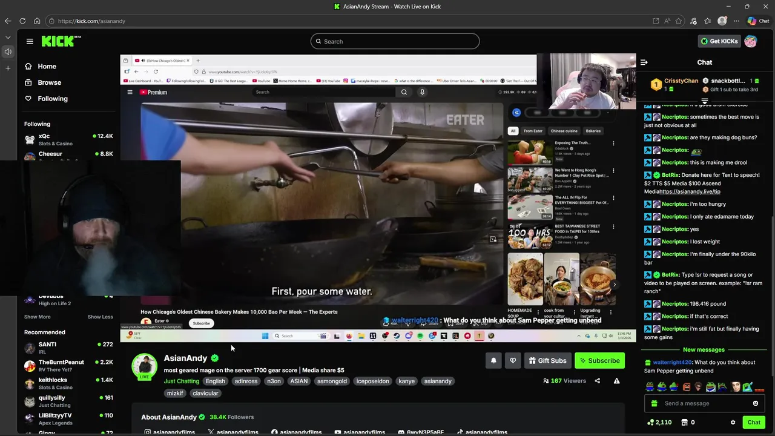Viewport: 775px width, 436px height.
Task: Click CrissyChan in chat leaderboard
Action: (x=681, y=81)
